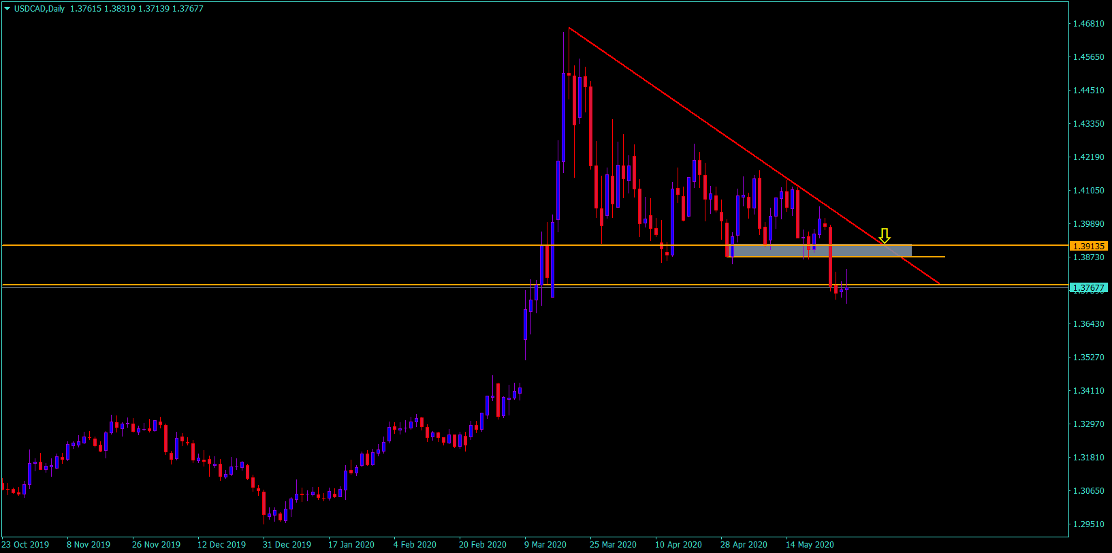
Task: Select the open value 1.37615 in header
Action: [x=84, y=9]
